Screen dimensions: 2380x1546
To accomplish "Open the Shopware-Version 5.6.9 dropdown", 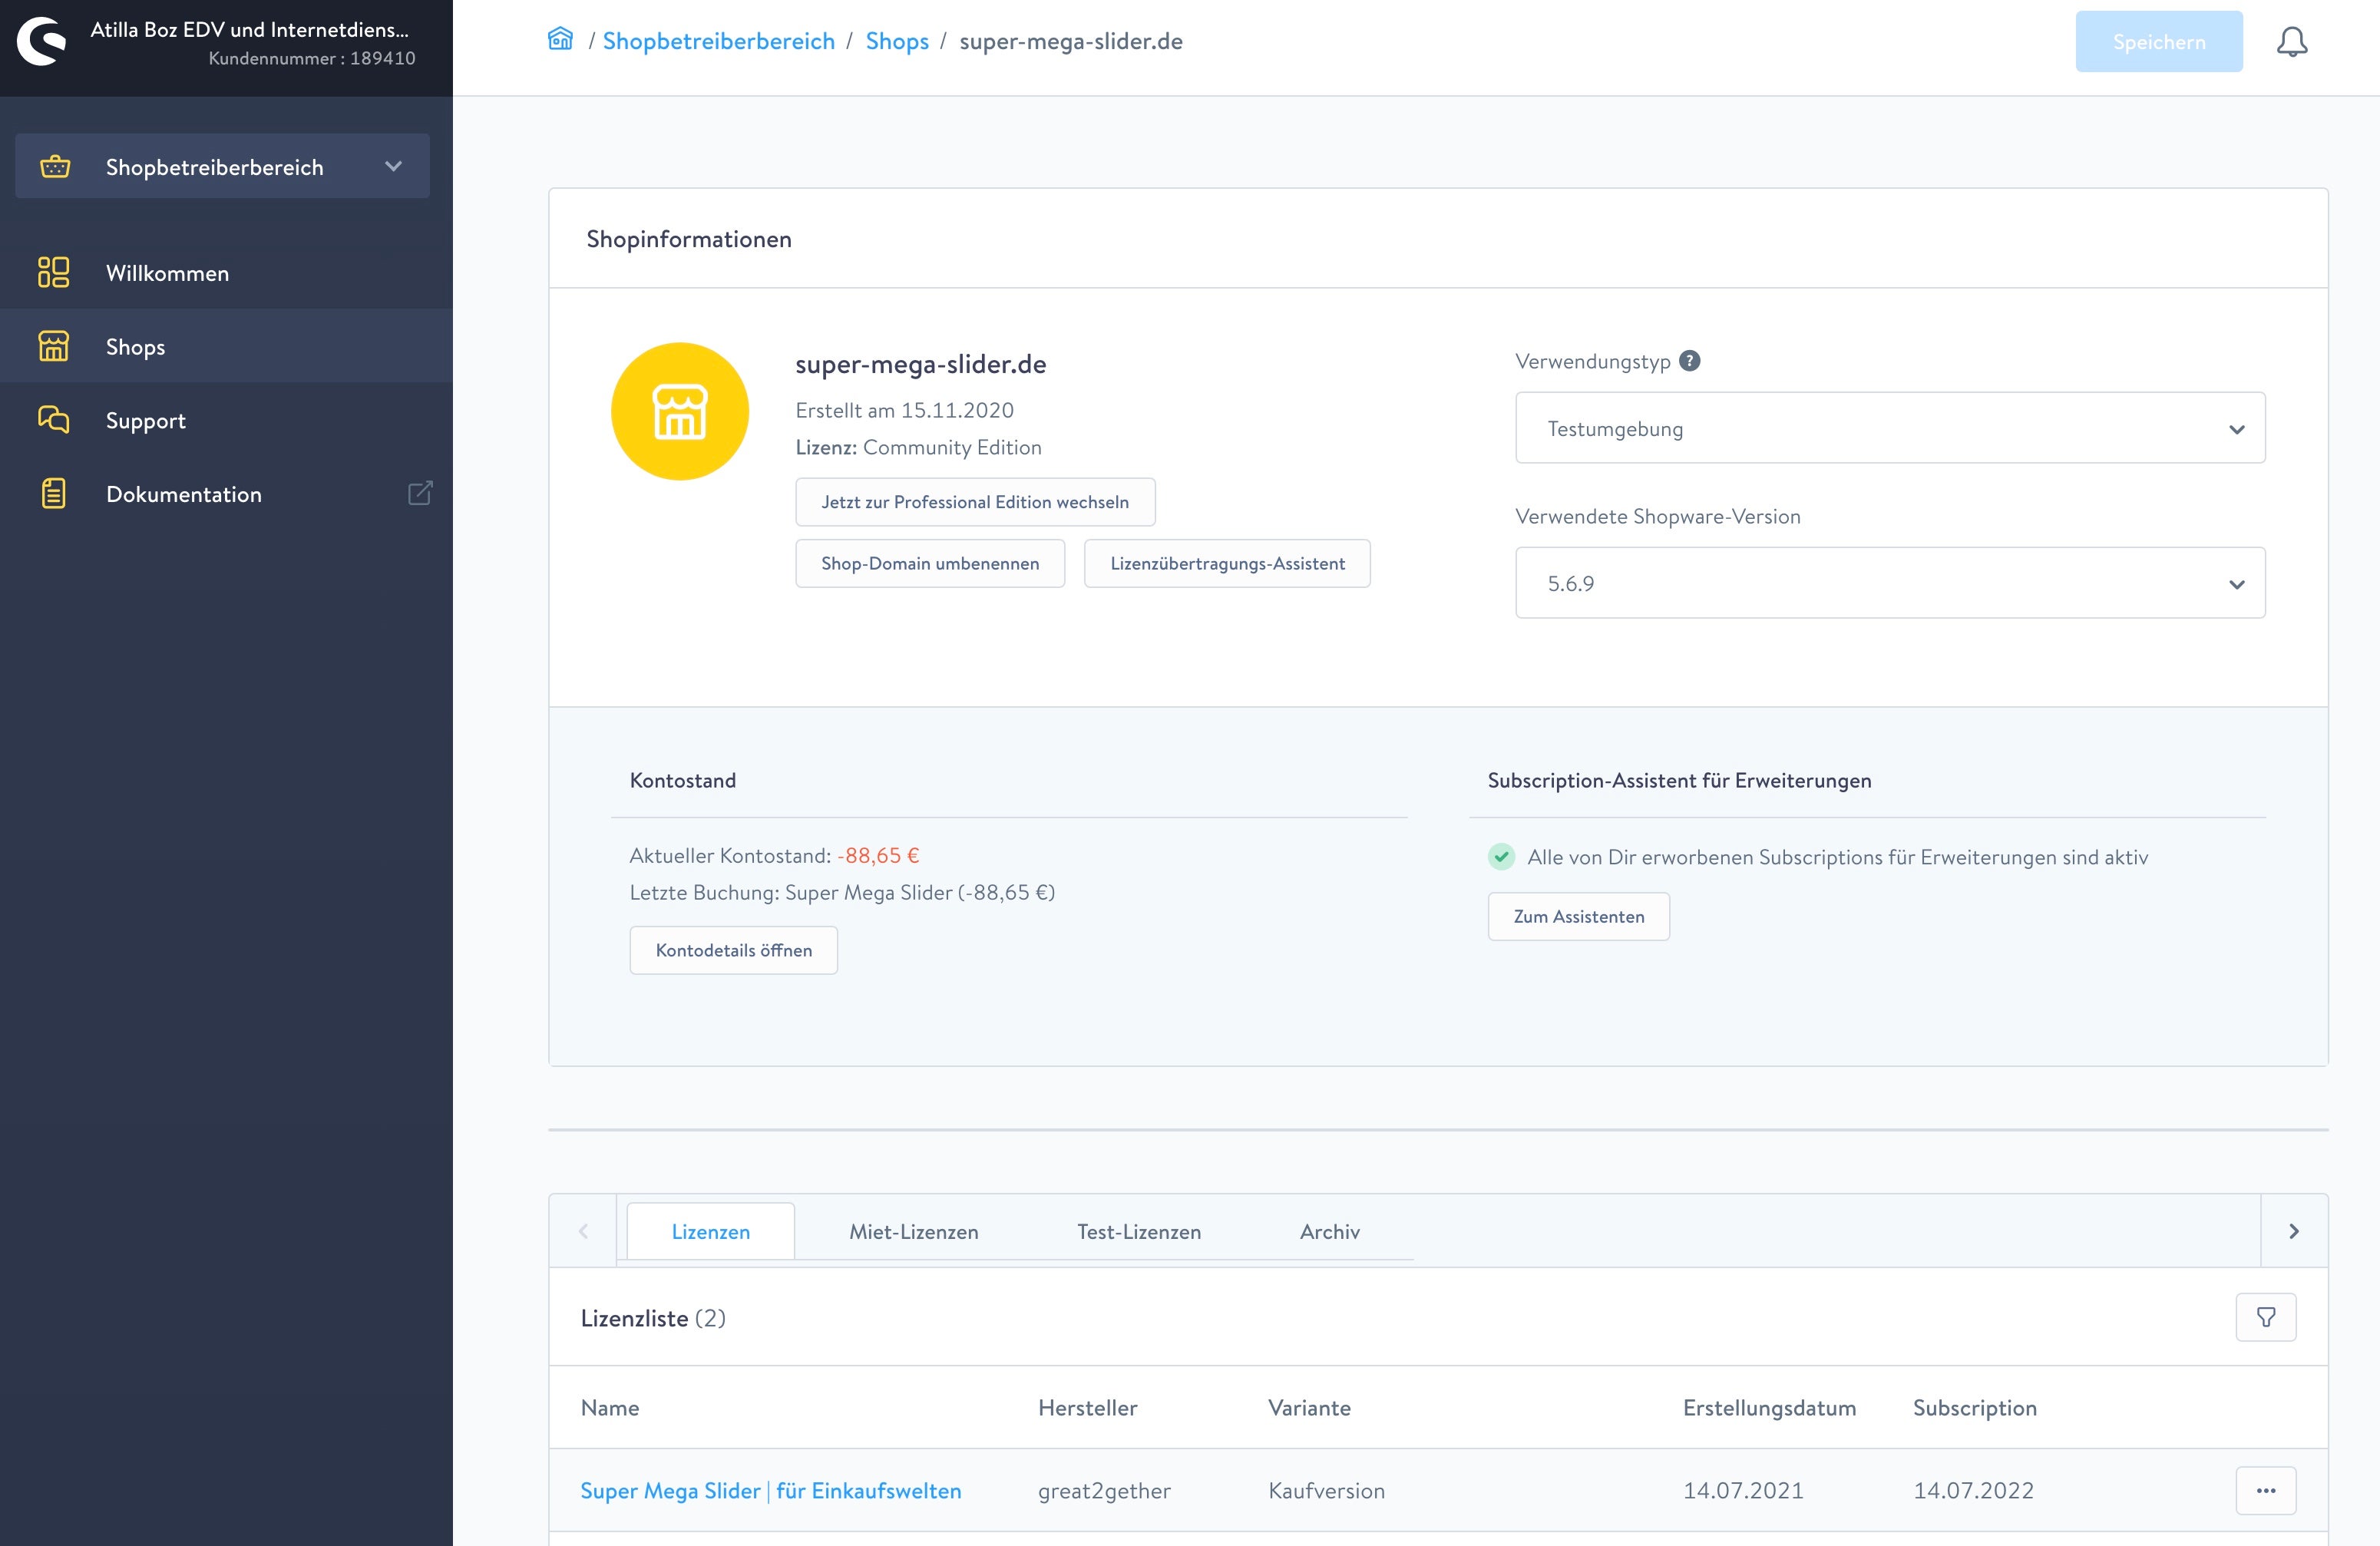I will (1889, 583).
